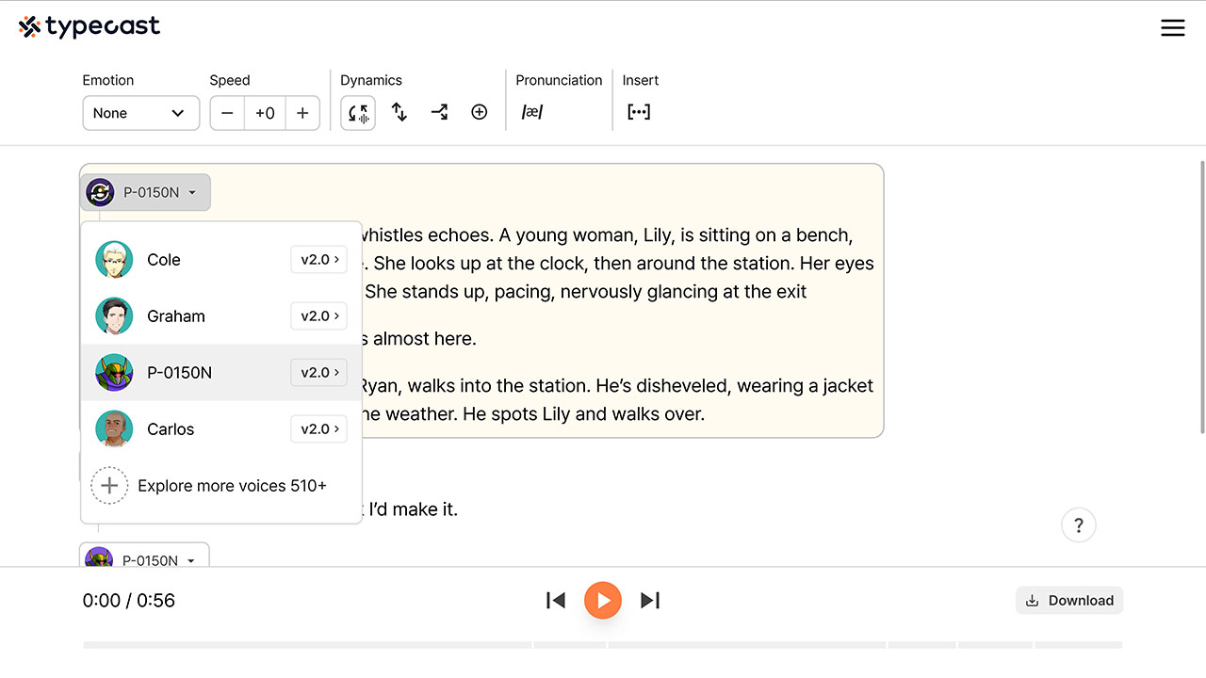Click the typecast logo

89,26
